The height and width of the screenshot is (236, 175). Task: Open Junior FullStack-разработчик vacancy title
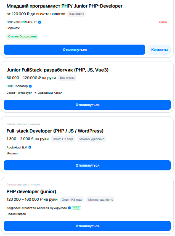(58, 70)
